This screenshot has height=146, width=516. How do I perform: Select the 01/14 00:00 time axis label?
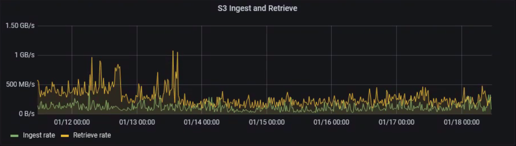(x=201, y=122)
